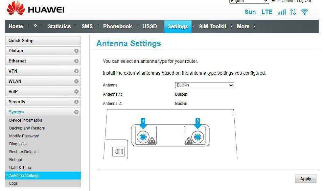The height and width of the screenshot is (191, 324).
Task: Click antenna port 2 in the diagram
Action: pyautogui.click(x=197, y=137)
